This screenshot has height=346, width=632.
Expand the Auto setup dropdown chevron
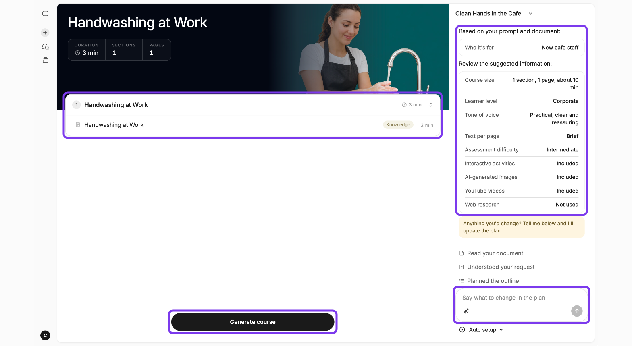click(x=501, y=330)
